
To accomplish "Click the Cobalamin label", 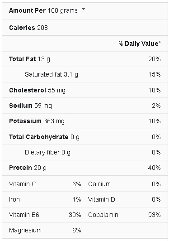I will 103,215.
